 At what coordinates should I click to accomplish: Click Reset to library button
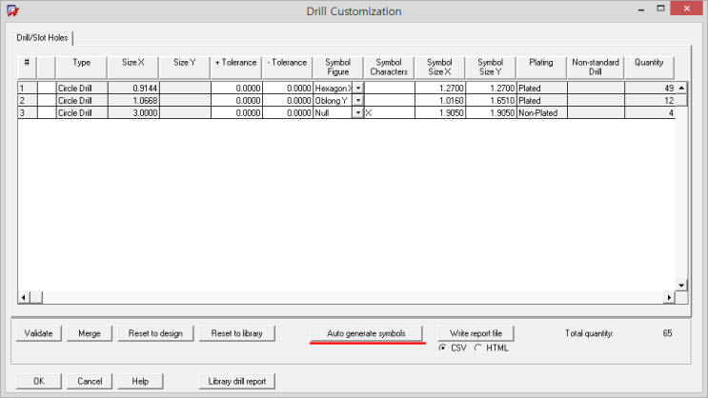click(237, 333)
